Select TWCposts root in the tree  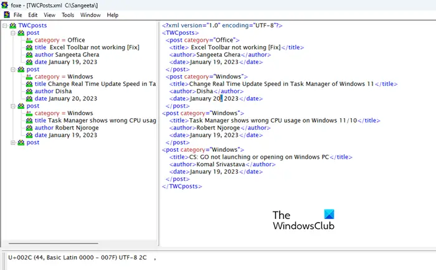point(32,26)
